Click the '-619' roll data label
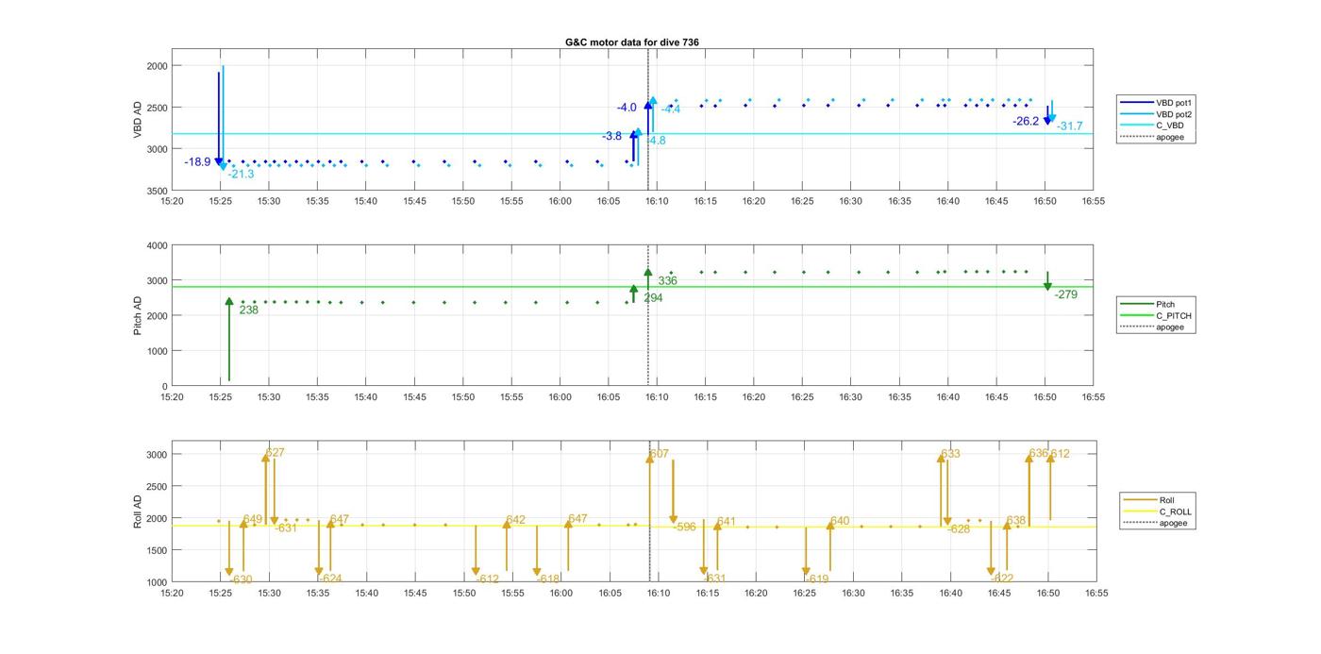This screenshot has width=1321, height=654. 817,579
